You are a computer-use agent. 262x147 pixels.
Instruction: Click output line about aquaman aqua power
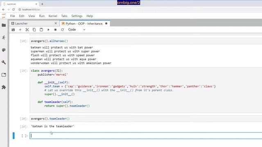[63, 59]
